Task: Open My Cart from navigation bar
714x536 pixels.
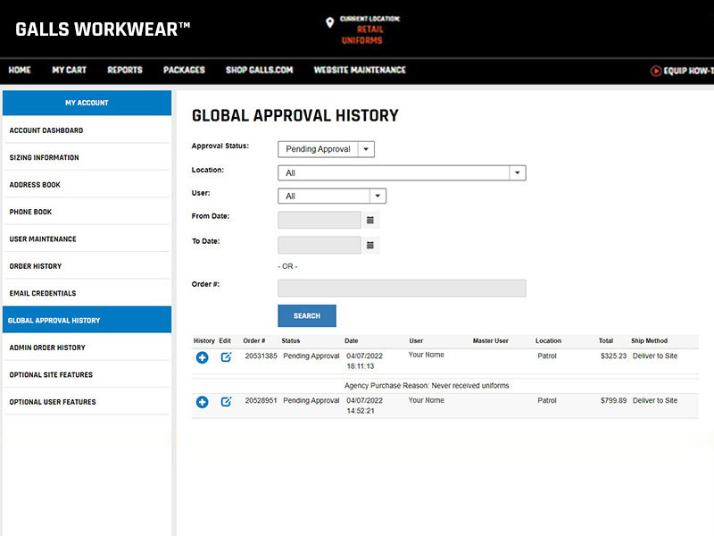Action: pos(69,71)
